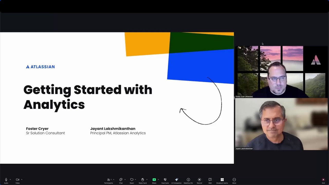The width and height of the screenshot is (329, 185).
Task: Expand the Chat options caret
Action: [x=125, y=180]
